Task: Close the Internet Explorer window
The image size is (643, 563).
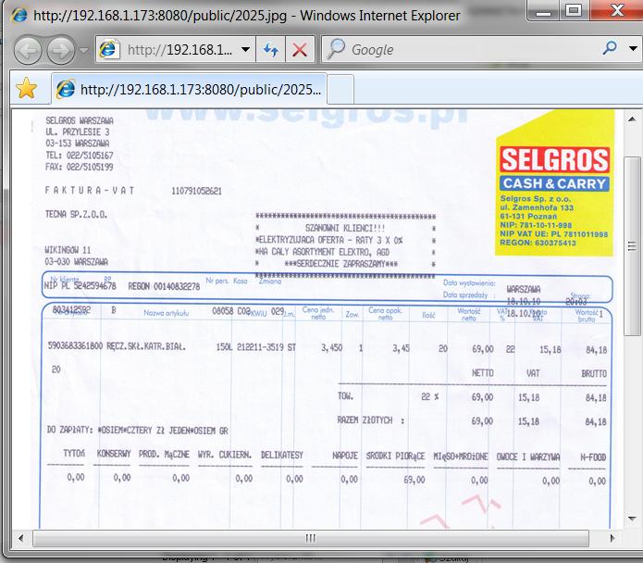Action: 616,10
